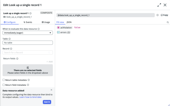Viewport: 170px width, 106px height.
Task: Select the Pill view tab
Action: pyautogui.click(x=60, y=22)
